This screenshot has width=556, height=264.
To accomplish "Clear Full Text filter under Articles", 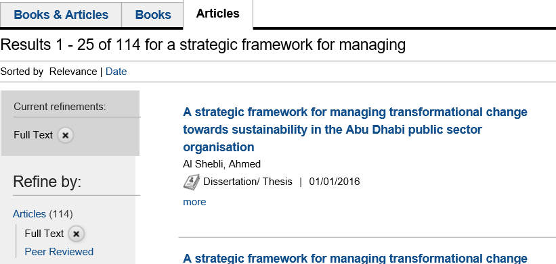I will click(x=76, y=234).
